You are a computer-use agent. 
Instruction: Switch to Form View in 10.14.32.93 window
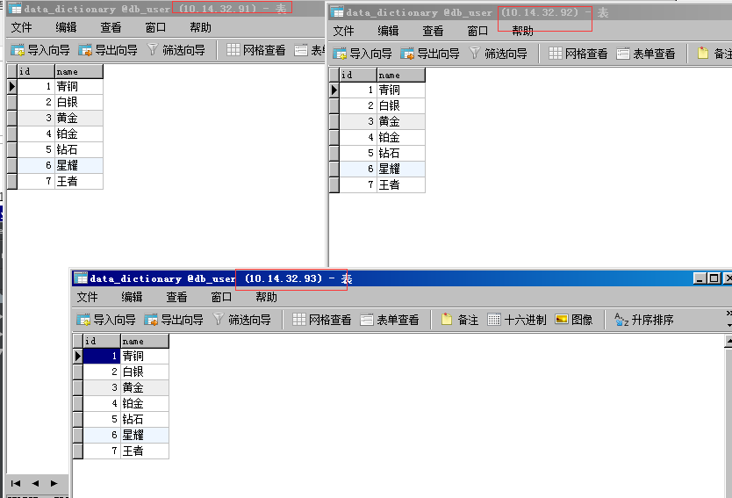click(390, 320)
